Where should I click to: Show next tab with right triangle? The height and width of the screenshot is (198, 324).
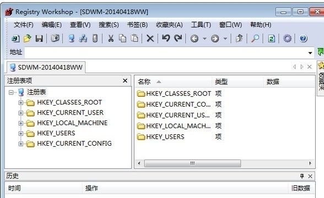(302, 67)
